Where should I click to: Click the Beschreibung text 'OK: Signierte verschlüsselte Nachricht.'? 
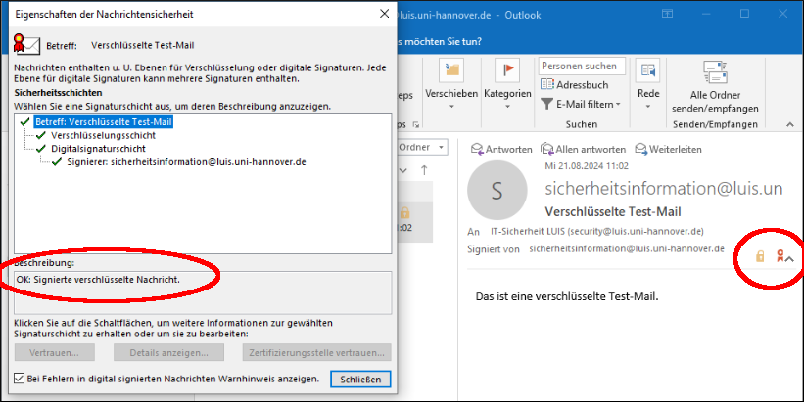[99, 280]
